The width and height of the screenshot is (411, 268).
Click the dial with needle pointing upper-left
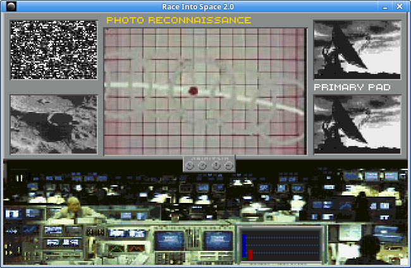pyautogui.click(x=190, y=166)
